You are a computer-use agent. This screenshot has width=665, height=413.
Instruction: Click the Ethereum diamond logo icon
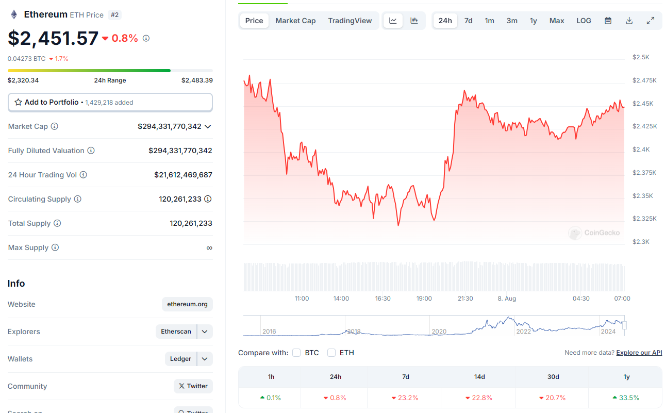(x=14, y=14)
